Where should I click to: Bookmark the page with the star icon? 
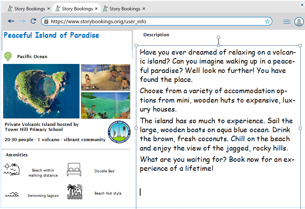tap(268, 21)
